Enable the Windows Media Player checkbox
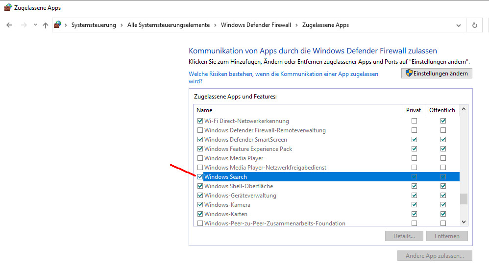The image size is (489, 272). pyautogui.click(x=200, y=158)
